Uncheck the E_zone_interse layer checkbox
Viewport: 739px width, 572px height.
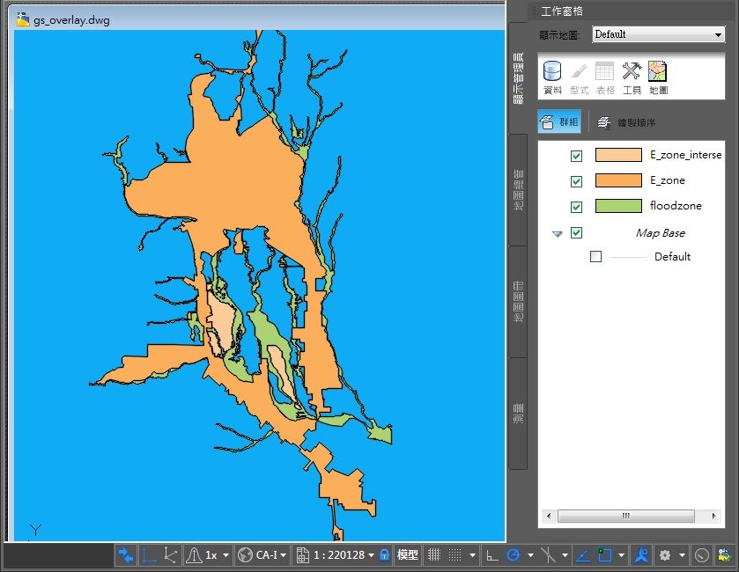pos(576,156)
